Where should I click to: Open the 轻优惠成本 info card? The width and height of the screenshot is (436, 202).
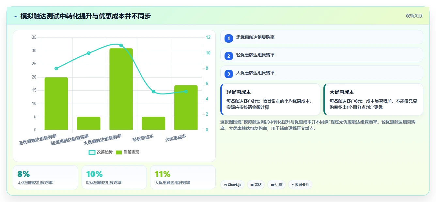(270, 99)
